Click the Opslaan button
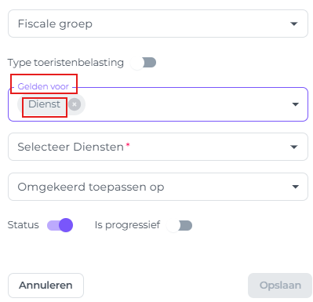Screen dimensions: 313x302 (280, 286)
